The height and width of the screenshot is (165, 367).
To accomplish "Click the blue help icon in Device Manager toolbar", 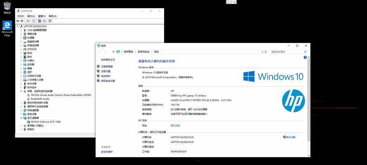I will (40, 21).
